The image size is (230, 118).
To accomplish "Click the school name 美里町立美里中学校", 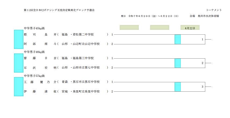I will pos(86,91).
